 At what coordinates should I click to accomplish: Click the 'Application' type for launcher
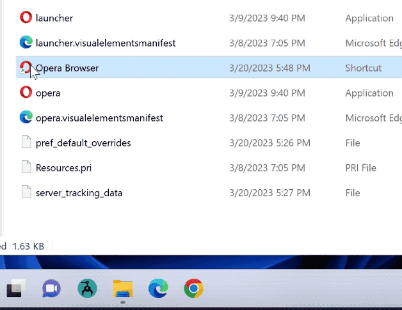click(x=369, y=19)
